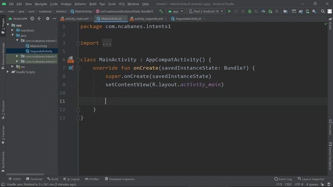Toggle the Resource Manager tool window
This screenshot has height=187, width=333.
coord(3,56)
